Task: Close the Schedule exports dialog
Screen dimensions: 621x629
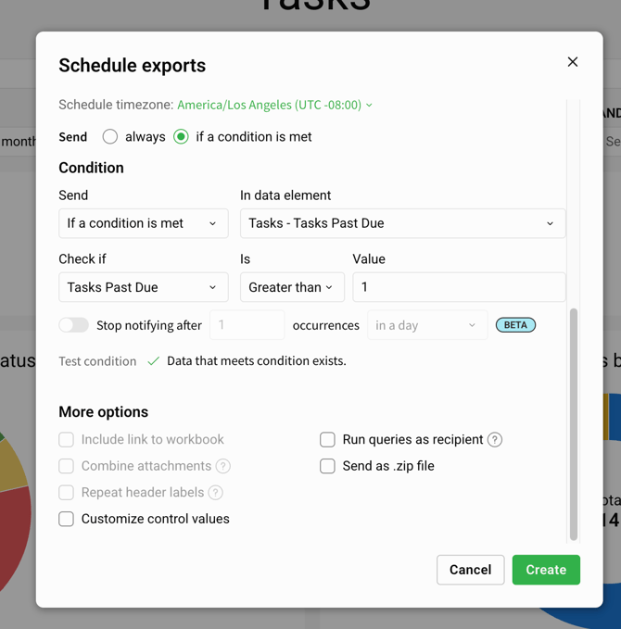Action: point(573,62)
